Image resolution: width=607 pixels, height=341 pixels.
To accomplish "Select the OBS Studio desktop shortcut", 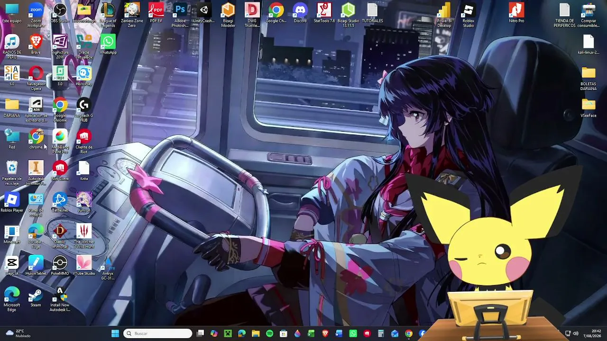I will click(x=60, y=13).
